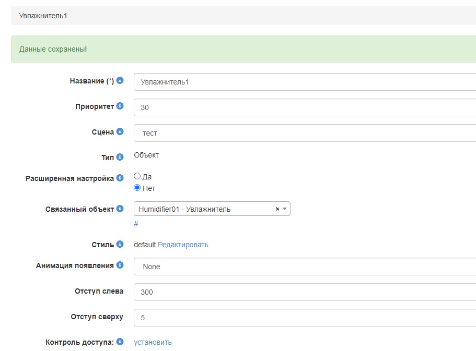
Task: Select the Нет radio button
Action: (x=137, y=188)
